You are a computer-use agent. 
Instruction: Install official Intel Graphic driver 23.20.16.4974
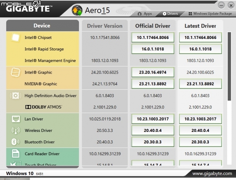[x=153, y=72]
